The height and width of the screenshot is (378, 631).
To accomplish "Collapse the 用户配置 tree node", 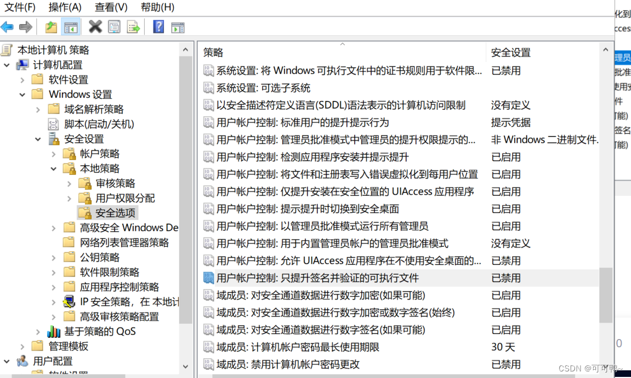I will [7, 361].
